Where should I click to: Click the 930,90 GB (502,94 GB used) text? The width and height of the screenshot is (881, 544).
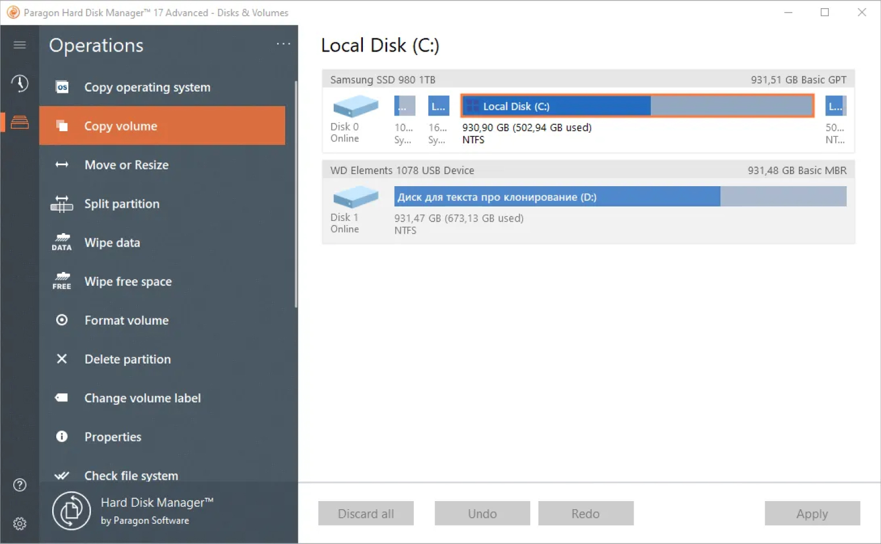(x=527, y=128)
